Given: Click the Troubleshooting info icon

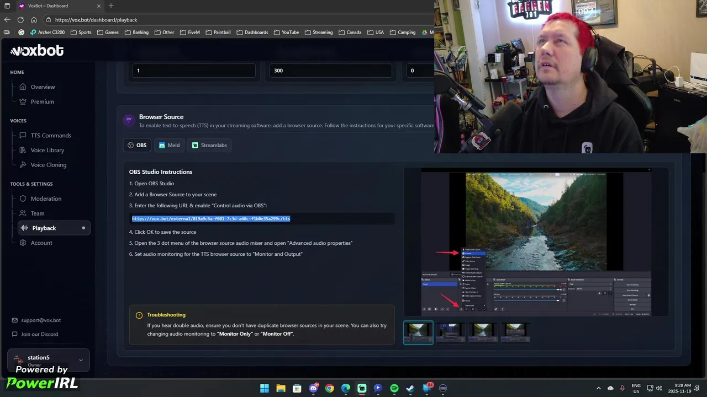Looking at the screenshot, I should click(x=139, y=315).
